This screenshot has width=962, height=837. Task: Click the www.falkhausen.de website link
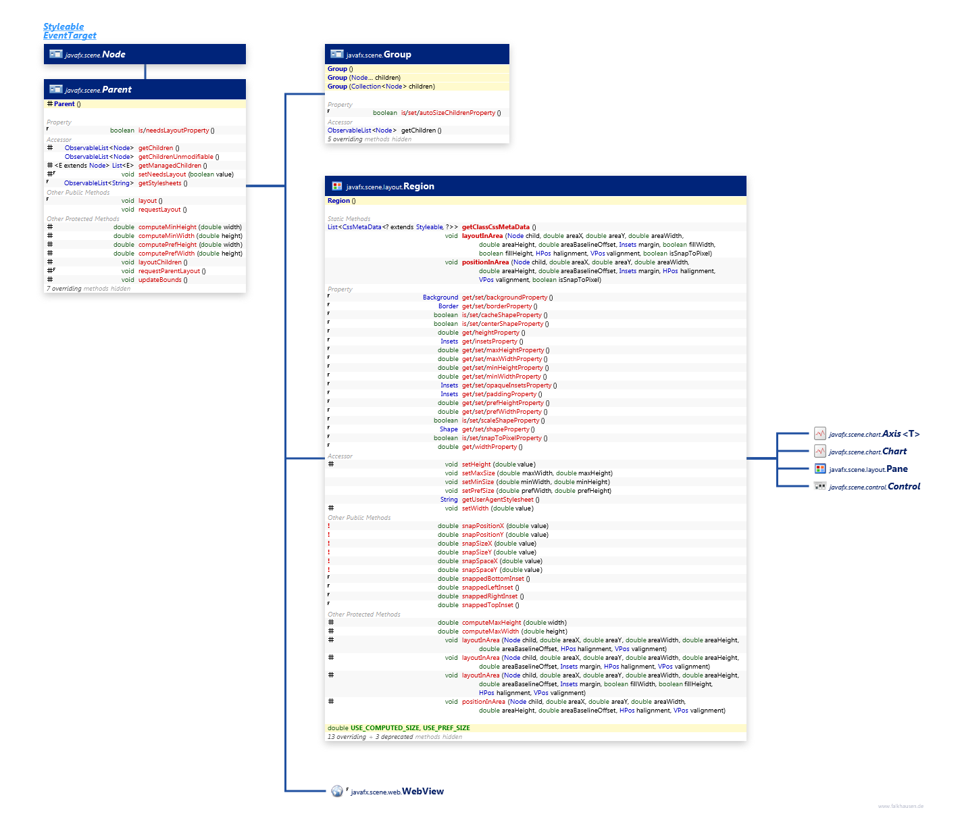[x=901, y=806]
